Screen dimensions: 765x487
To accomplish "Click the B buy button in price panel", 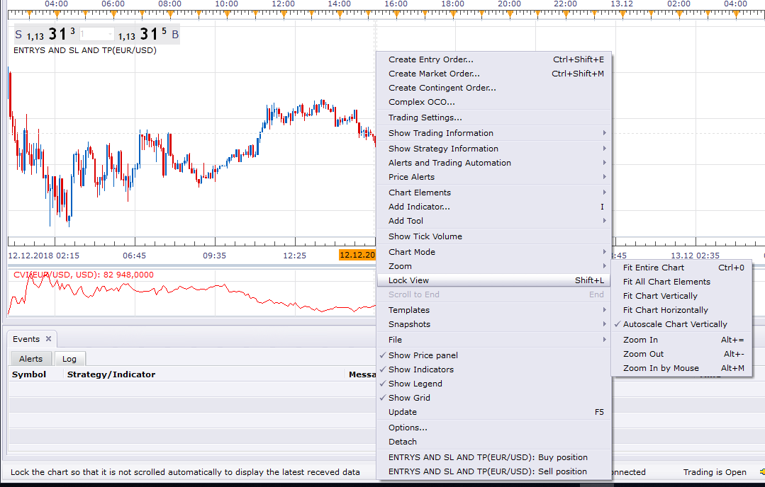I will point(175,35).
